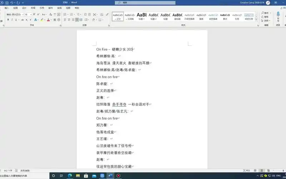Image resolution: width=286 pixels, height=179 pixels.
Task: Click the Undo icon
Action: pyautogui.click(x=12, y=3)
